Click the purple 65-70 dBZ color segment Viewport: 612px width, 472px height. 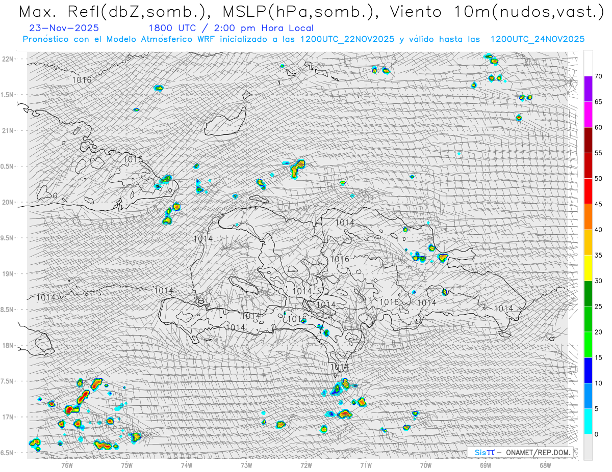pos(588,89)
